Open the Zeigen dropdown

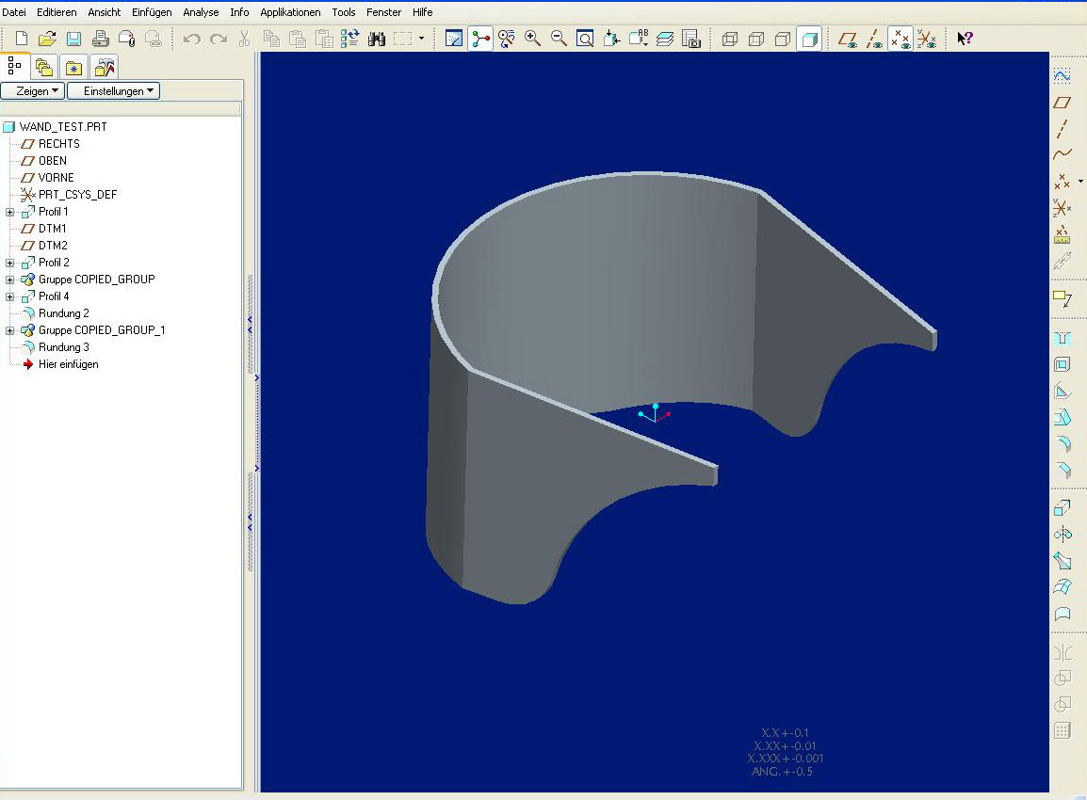point(32,91)
